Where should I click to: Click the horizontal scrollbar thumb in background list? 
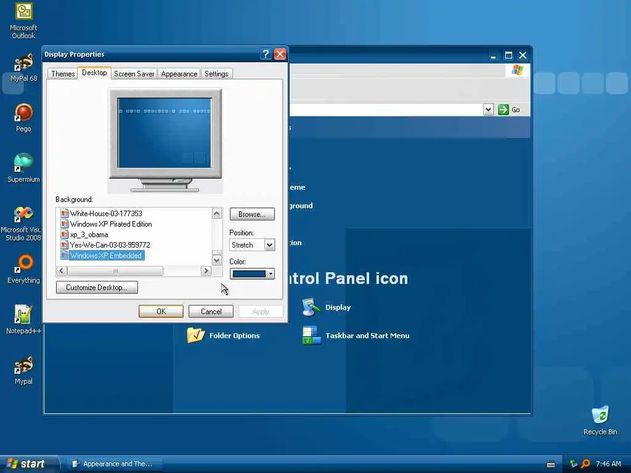point(115,271)
